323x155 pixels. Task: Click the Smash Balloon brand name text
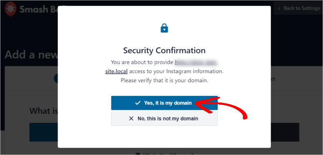(x=39, y=9)
